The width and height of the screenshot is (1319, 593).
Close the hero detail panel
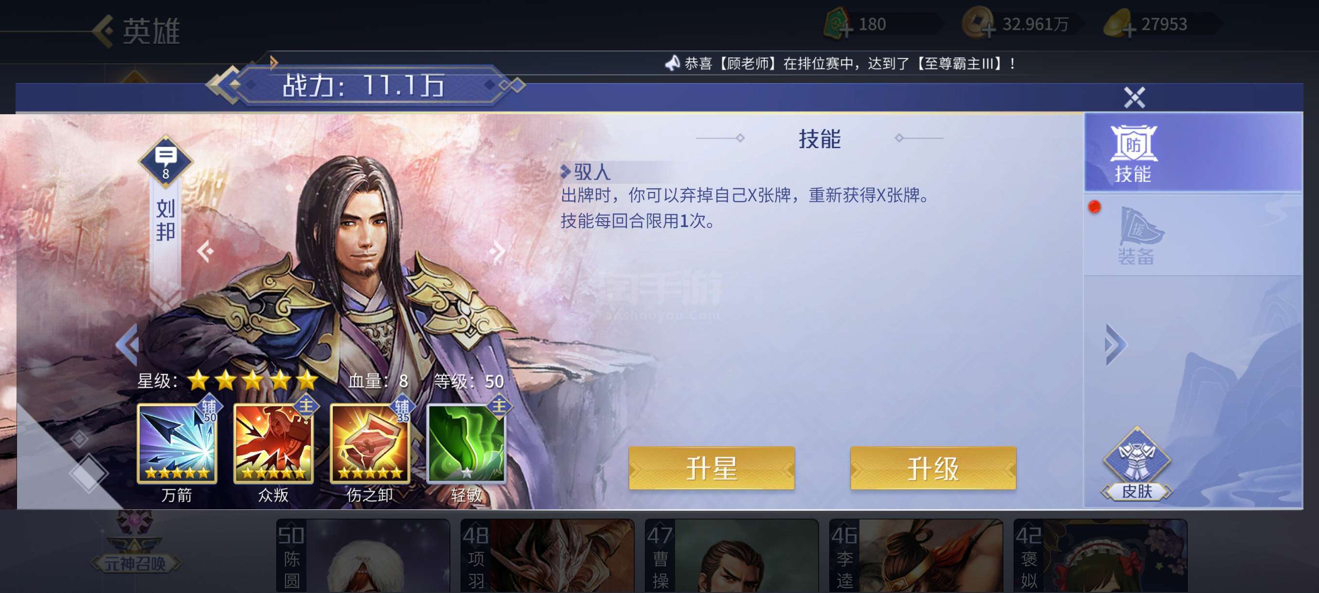pos(1134,97)
